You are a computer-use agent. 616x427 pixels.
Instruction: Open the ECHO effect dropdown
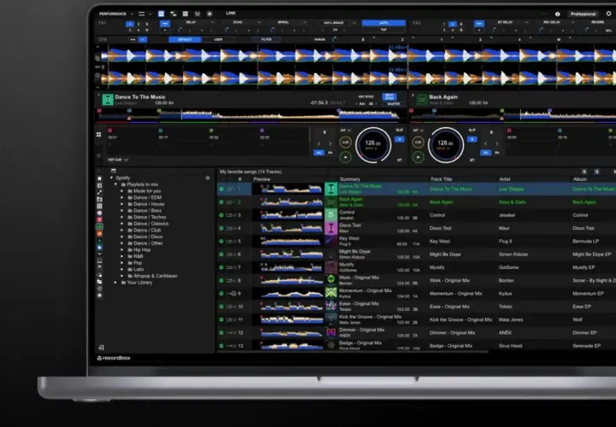[x=259, y=23]
